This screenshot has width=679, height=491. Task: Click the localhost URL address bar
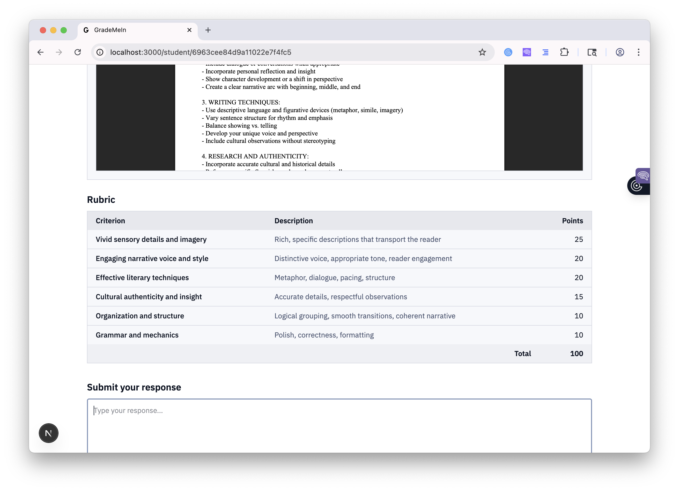(x=269, y=52)
